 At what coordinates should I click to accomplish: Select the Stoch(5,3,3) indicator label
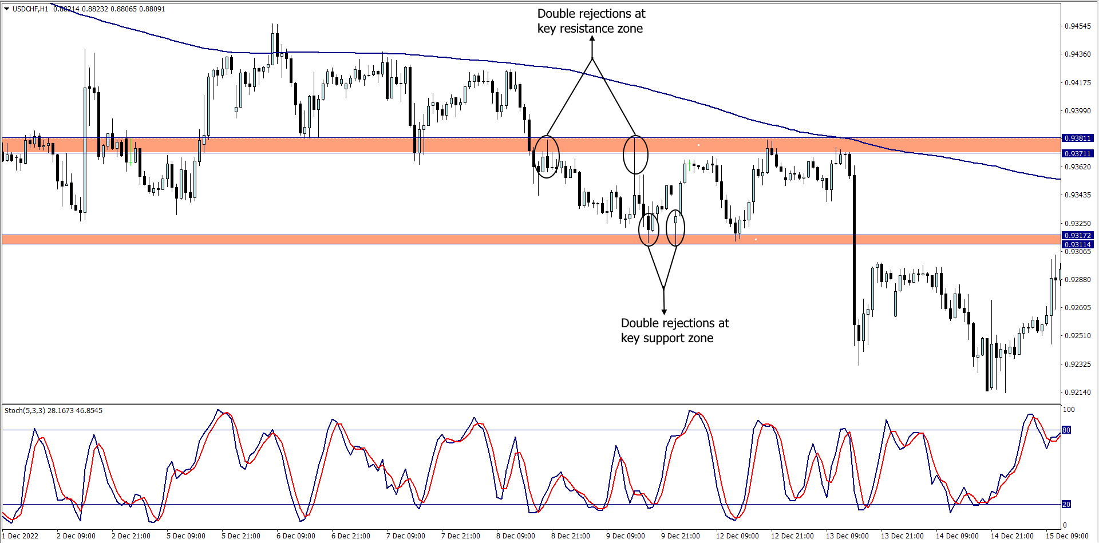[x=53, y=411]
